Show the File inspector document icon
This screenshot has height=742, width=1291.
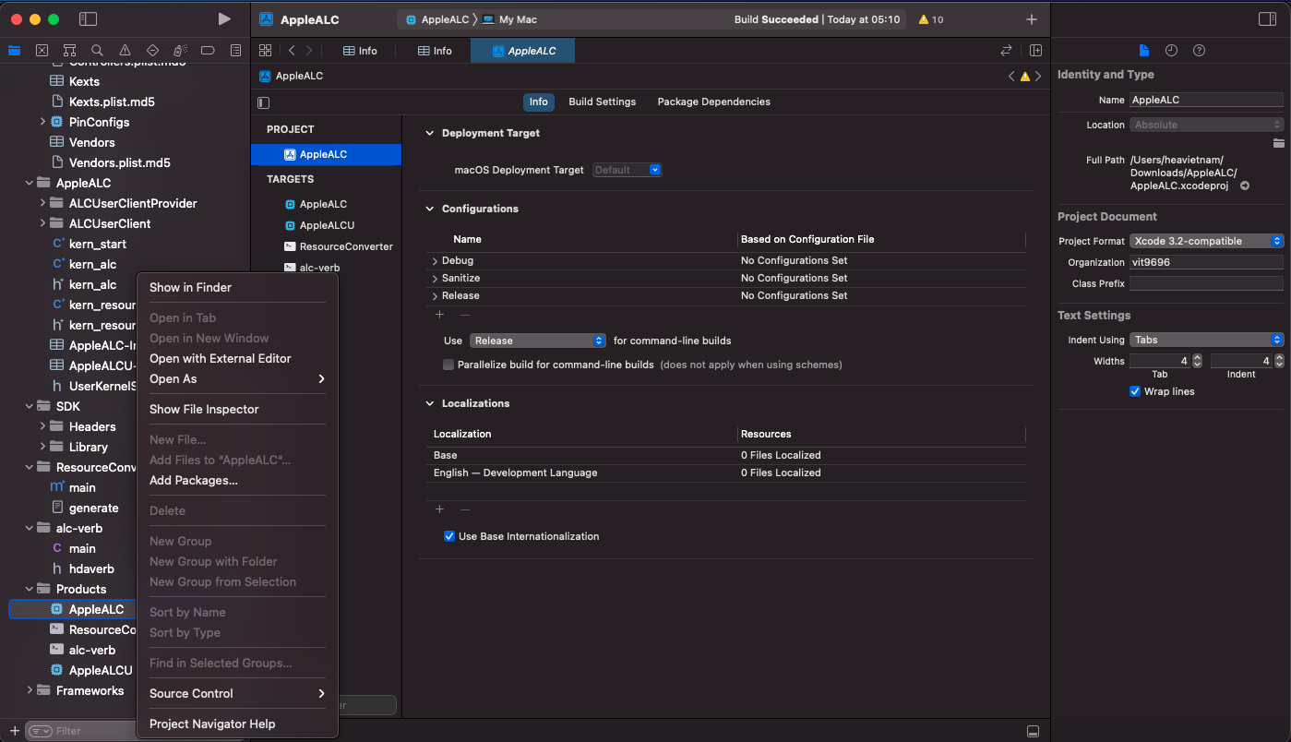tap(1144, 50)
